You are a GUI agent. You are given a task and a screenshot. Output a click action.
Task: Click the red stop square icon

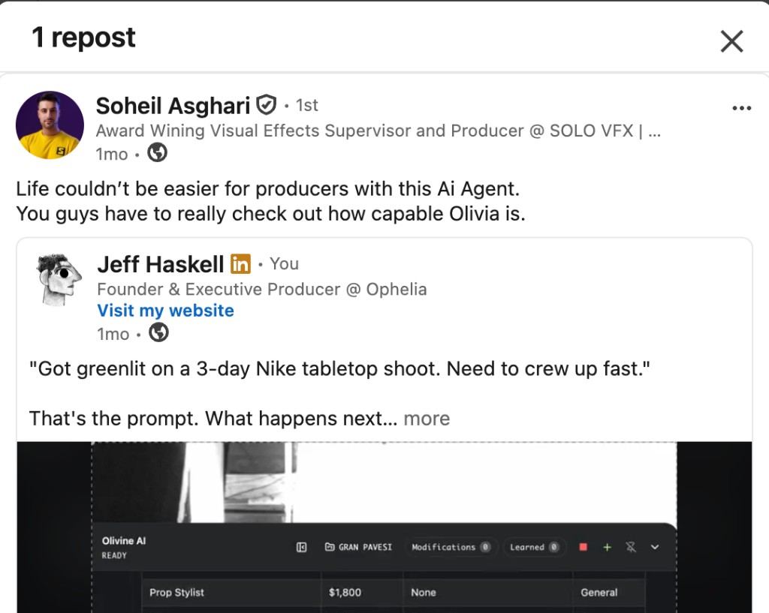(583, 547)
